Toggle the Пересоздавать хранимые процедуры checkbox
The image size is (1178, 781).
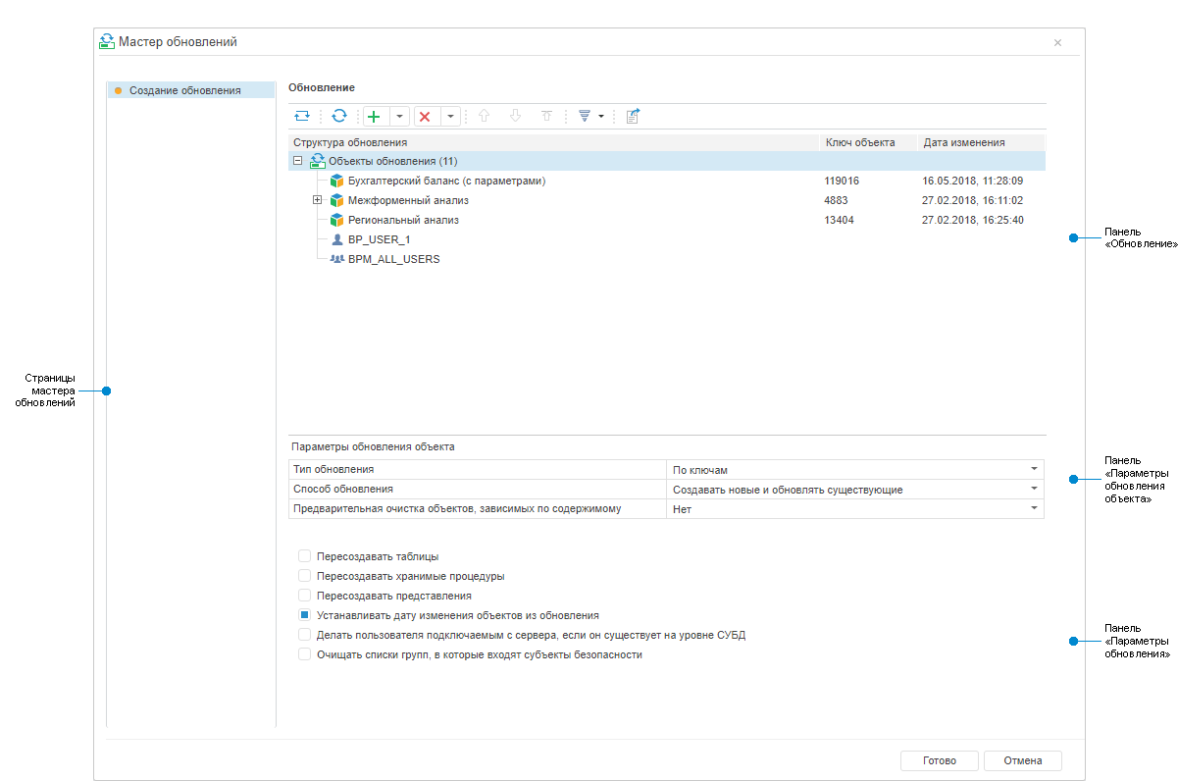305,576
